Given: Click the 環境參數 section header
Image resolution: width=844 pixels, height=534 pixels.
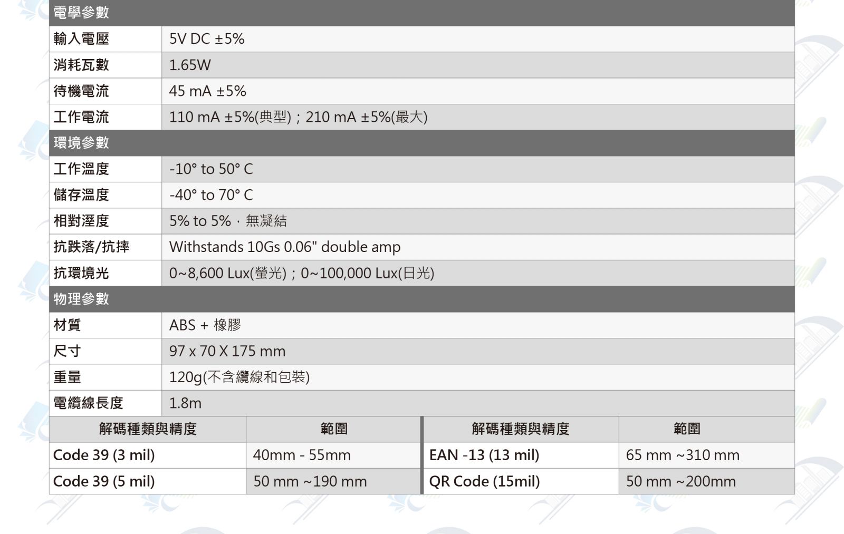Looking at the screenshot, I should 81,142.
